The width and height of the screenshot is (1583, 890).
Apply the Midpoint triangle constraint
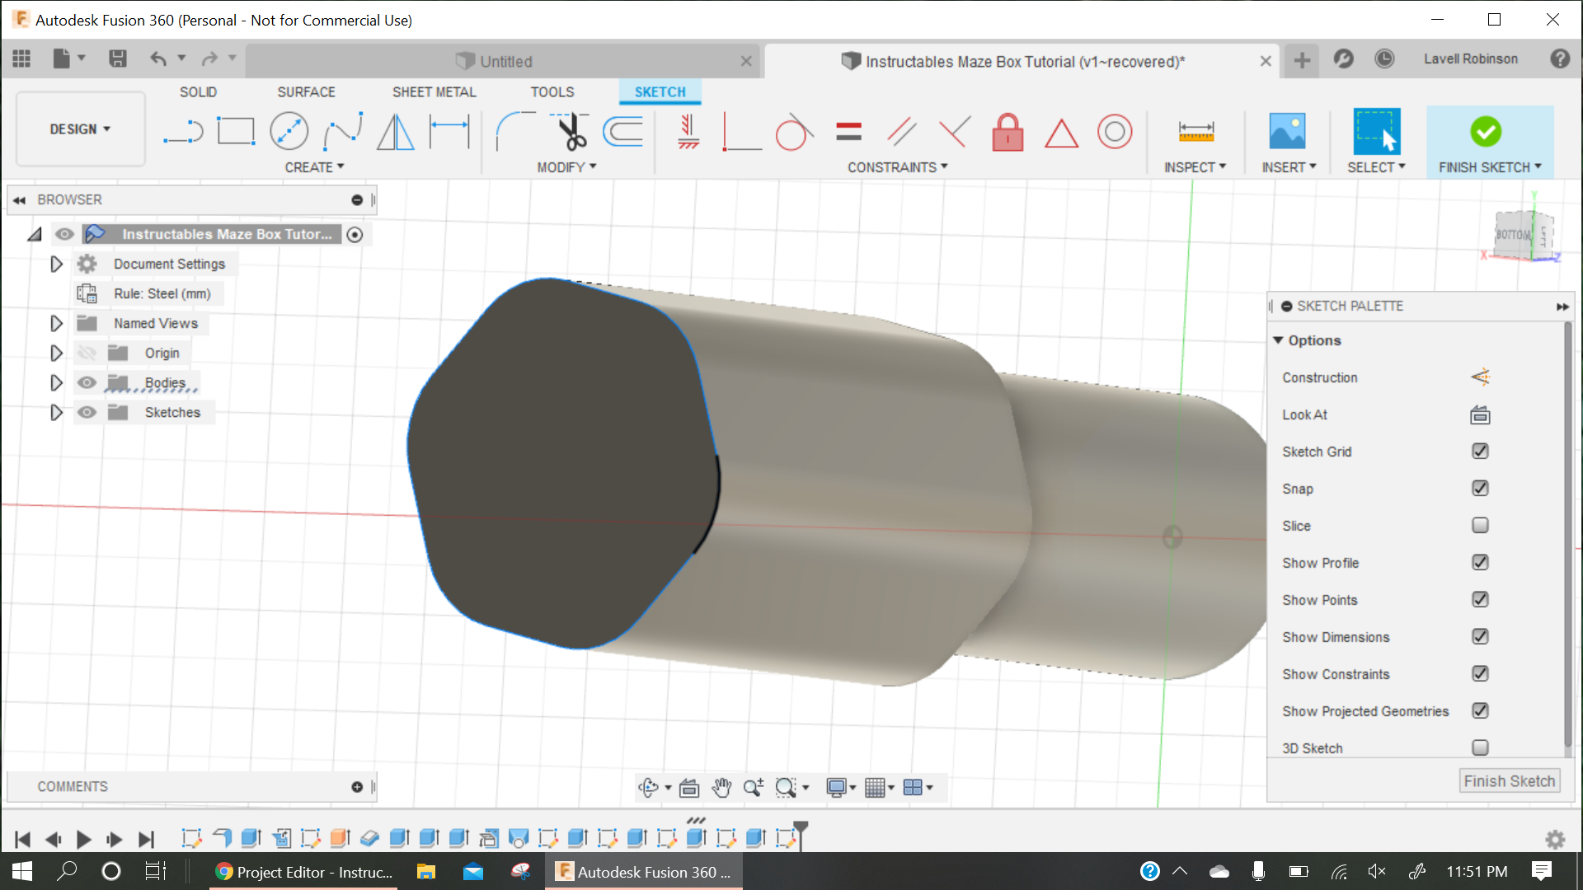[x=1061, y=133]
